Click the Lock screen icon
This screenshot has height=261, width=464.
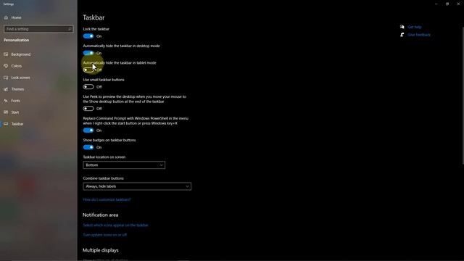point(6,78)
